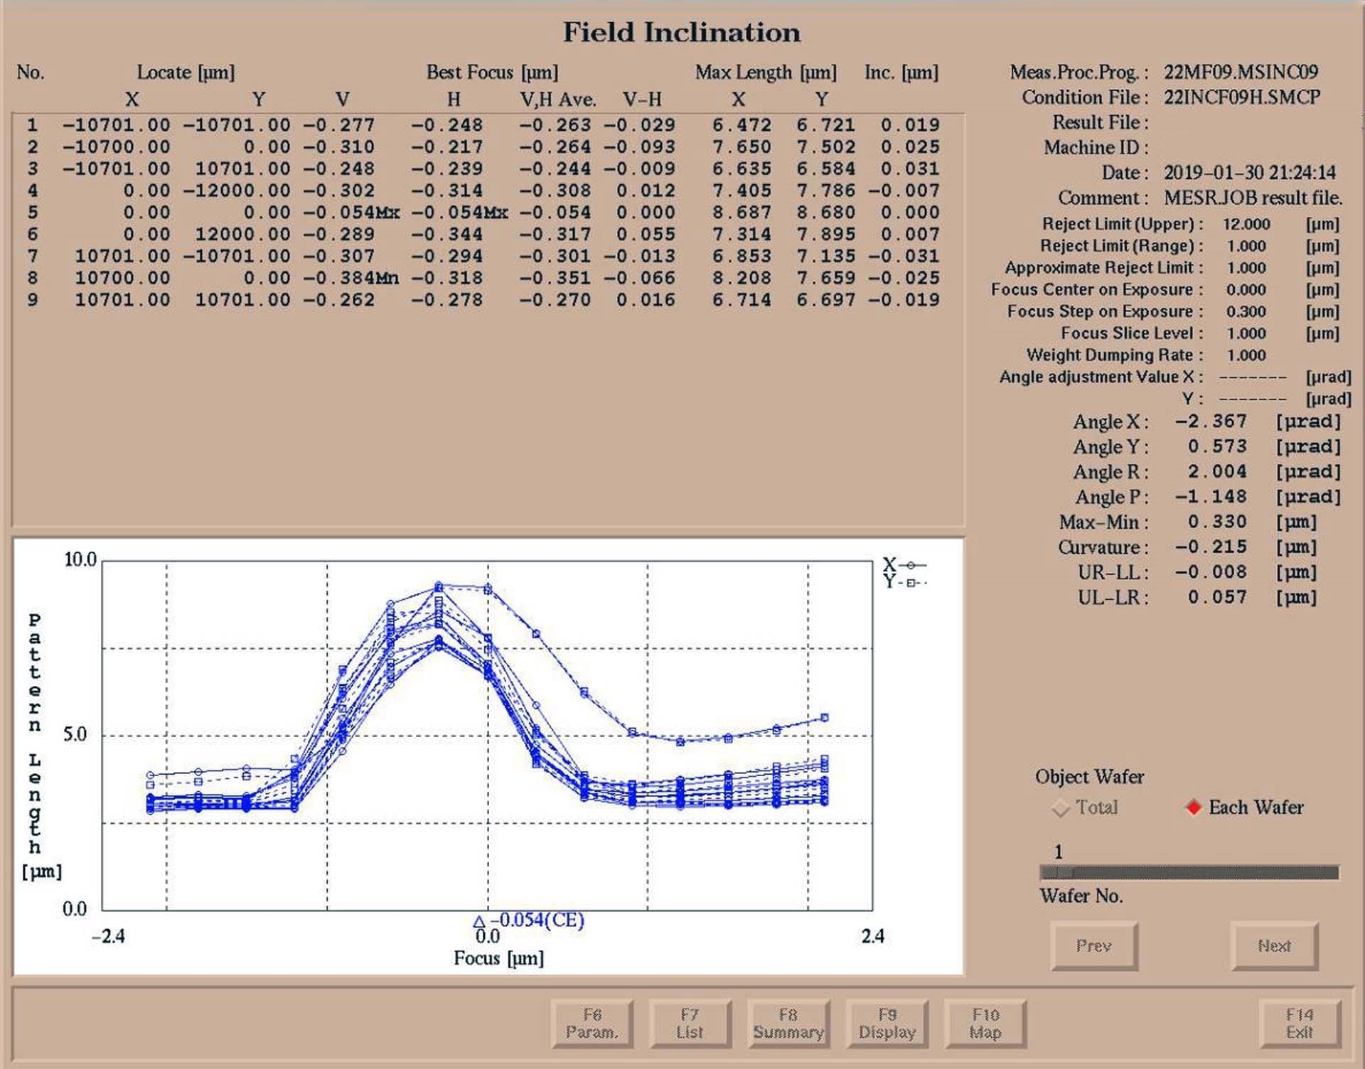Click the Inc. [µm] column header

click(x=901, y=72)
